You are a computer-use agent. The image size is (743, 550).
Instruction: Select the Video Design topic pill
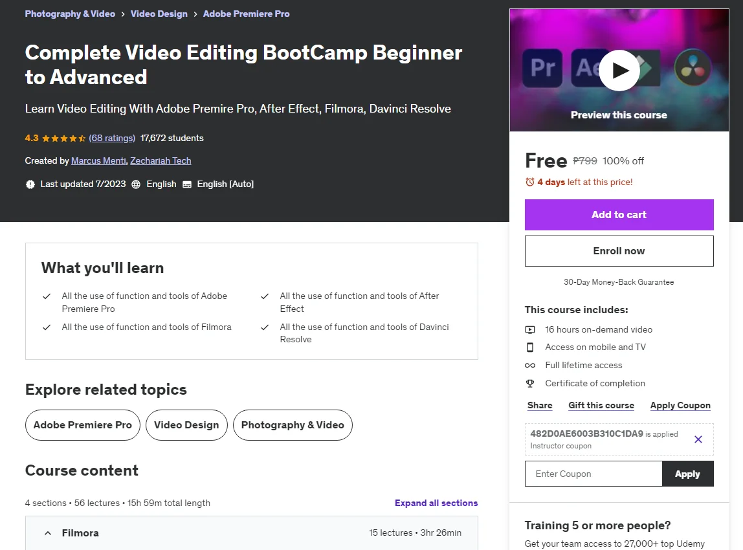coord(186,425)
